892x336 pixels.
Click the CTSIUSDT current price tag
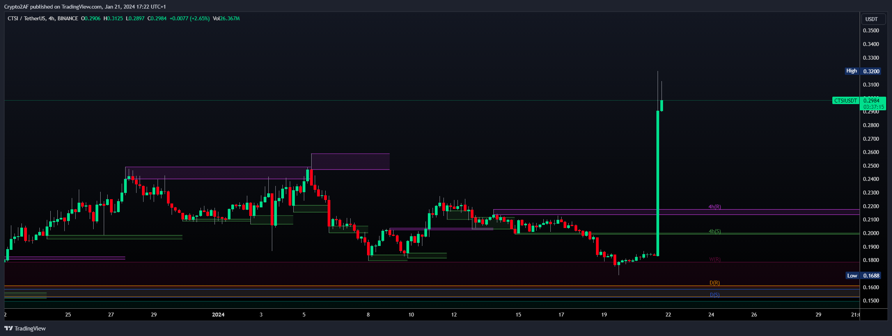tap(845, 101)
